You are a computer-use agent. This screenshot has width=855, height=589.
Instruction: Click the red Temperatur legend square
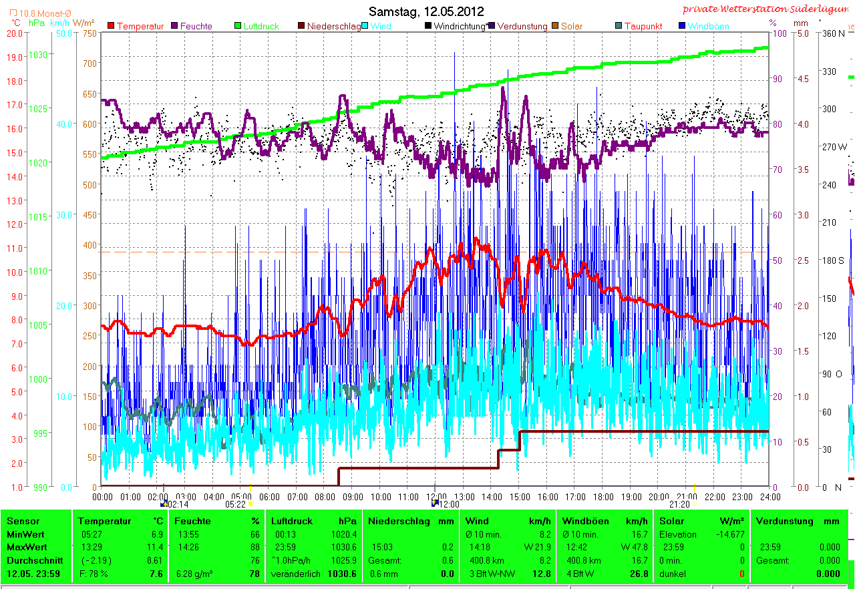pos(111,26)
